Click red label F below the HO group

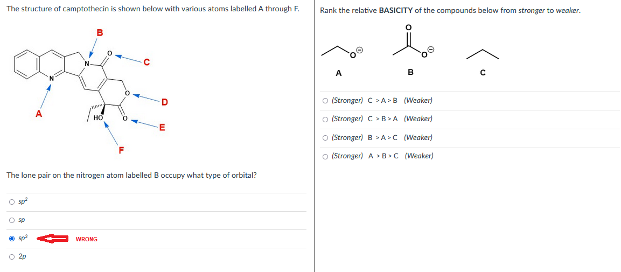pos(121,150)
